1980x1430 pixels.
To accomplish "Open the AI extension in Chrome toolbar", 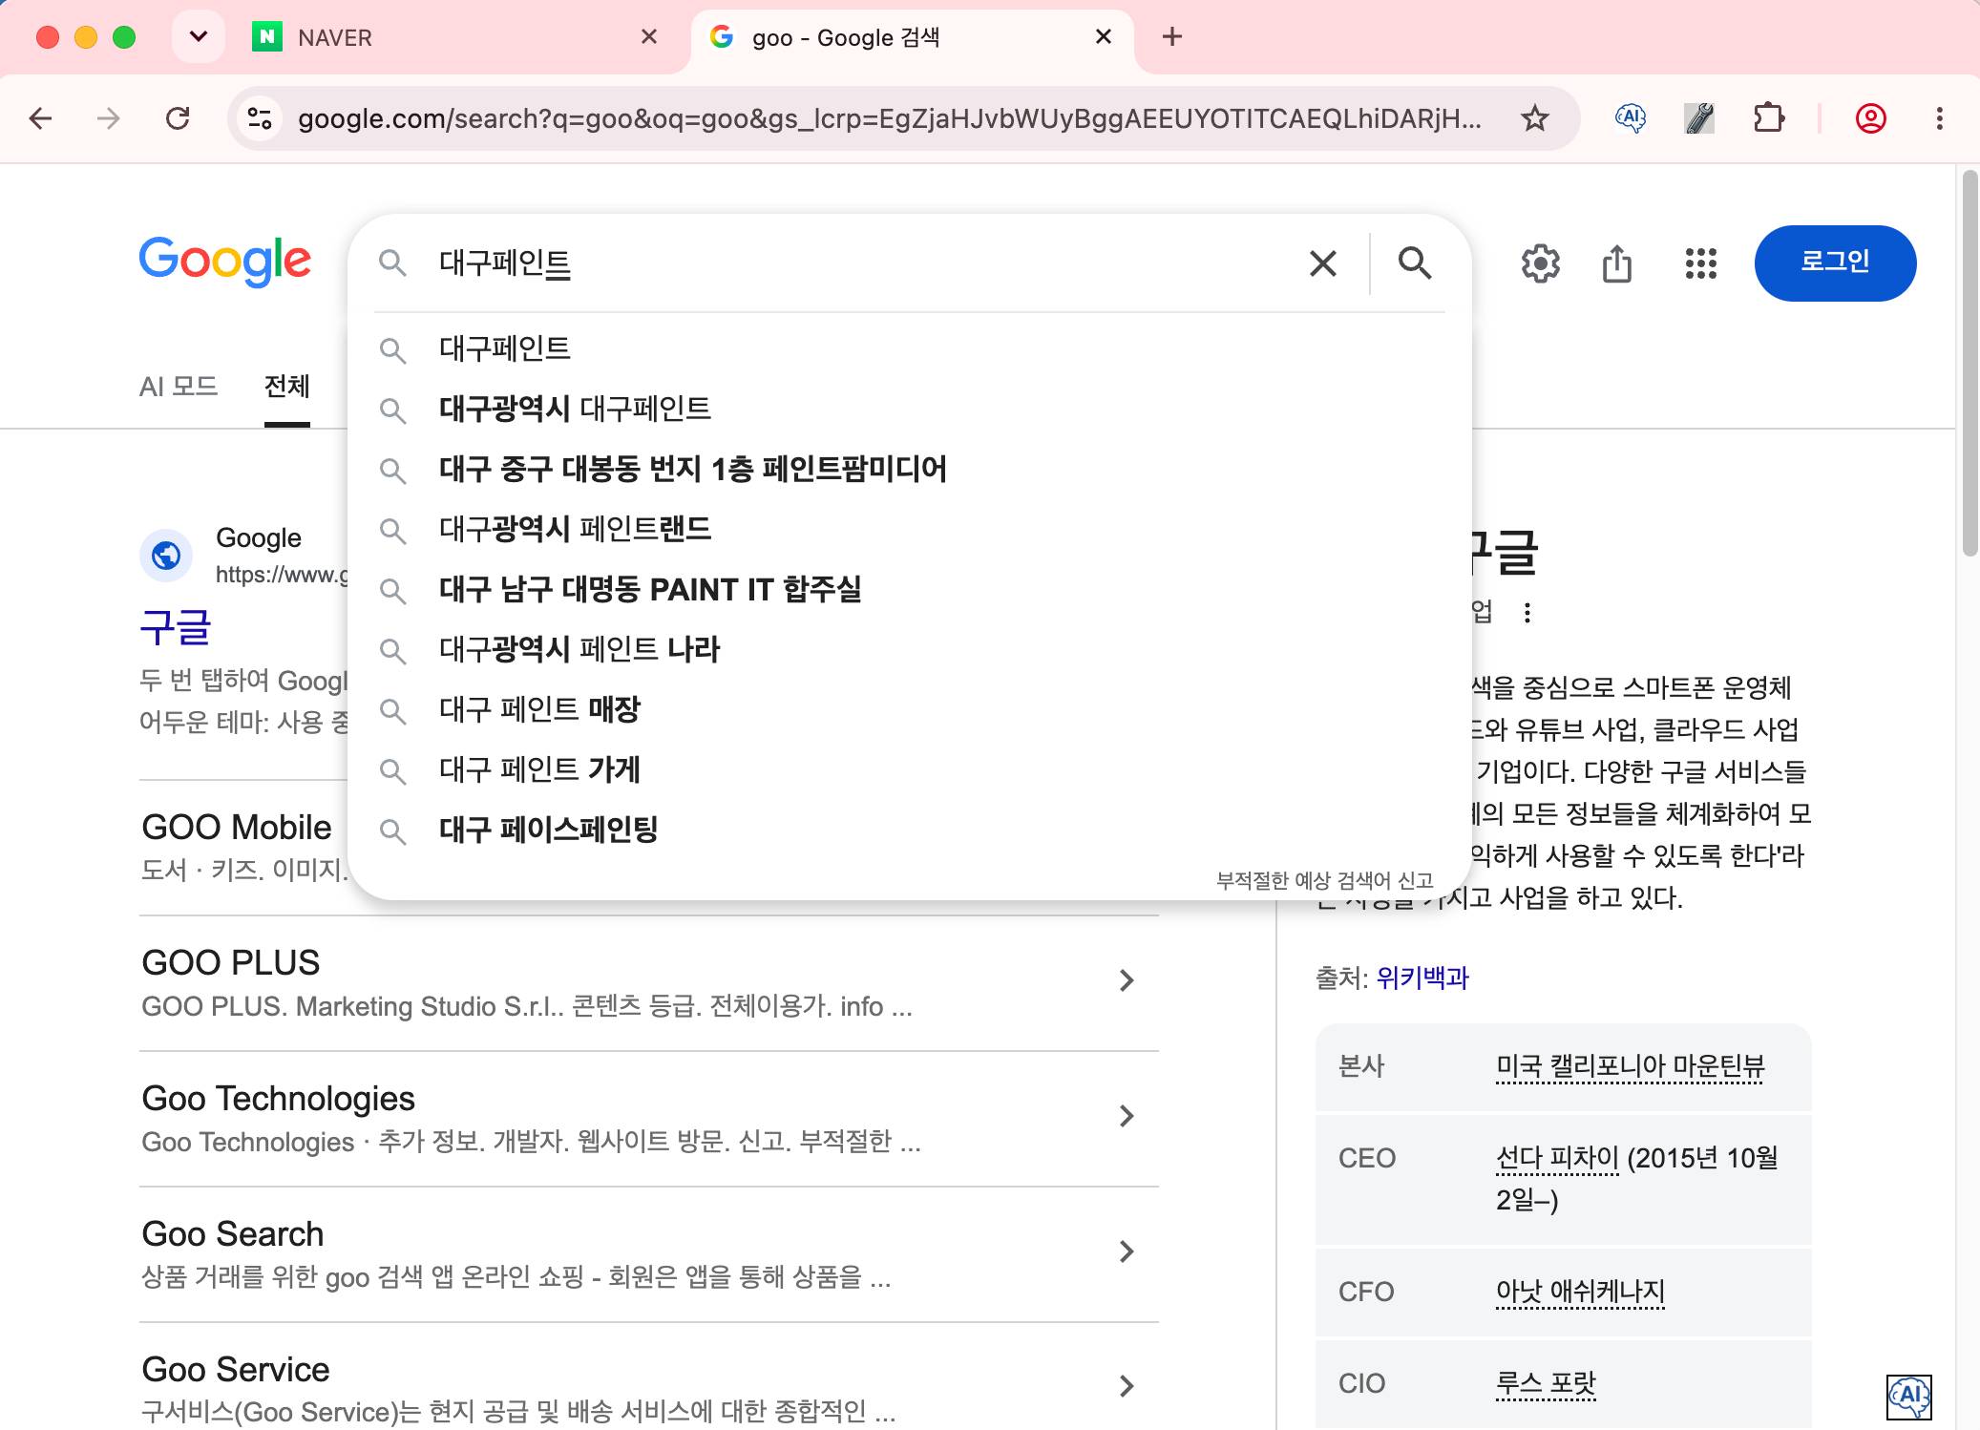I will (x=1631, y=118).
